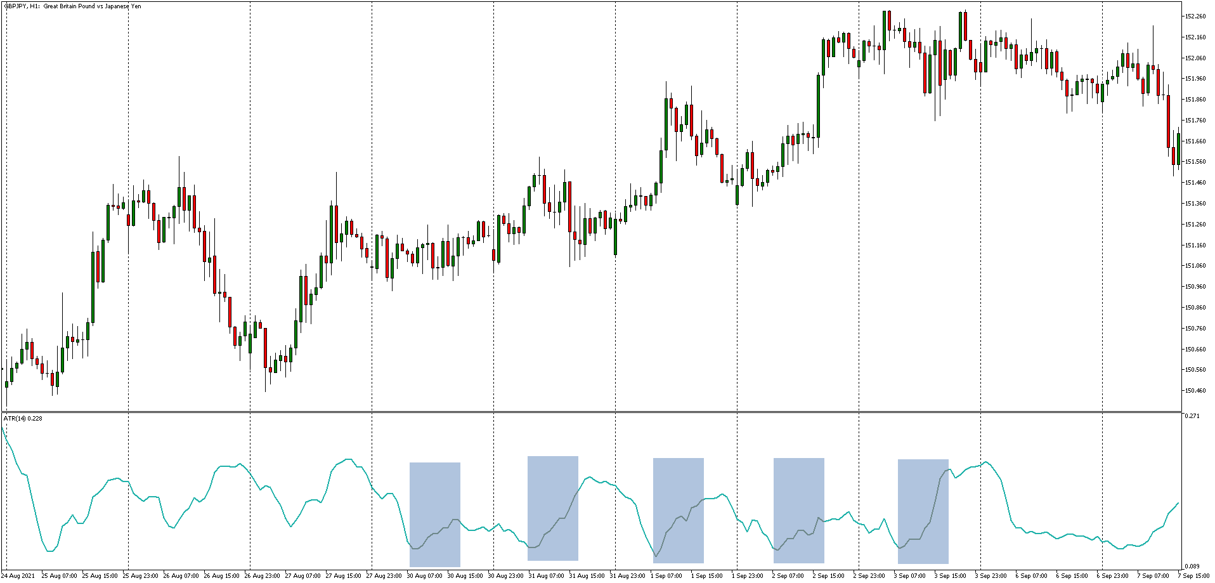Click the 27 Aug 15:00 time label
This screenshot has height=583, width=1215.
[343, 576]
